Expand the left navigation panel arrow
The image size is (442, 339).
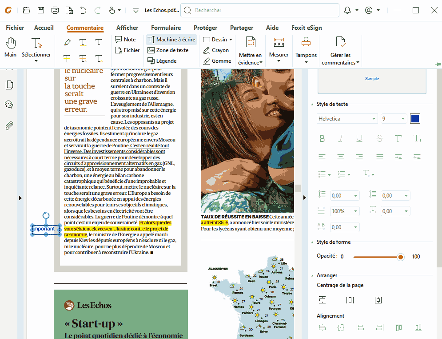click(x=20, y=198)
